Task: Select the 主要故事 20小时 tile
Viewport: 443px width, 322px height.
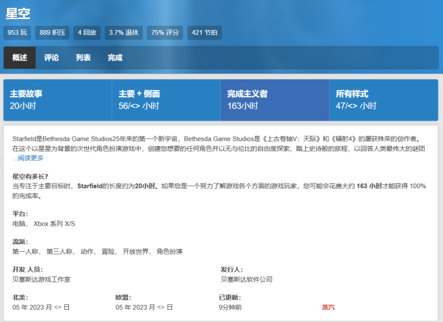Action: pyautogui.click(x=57, y=100)
